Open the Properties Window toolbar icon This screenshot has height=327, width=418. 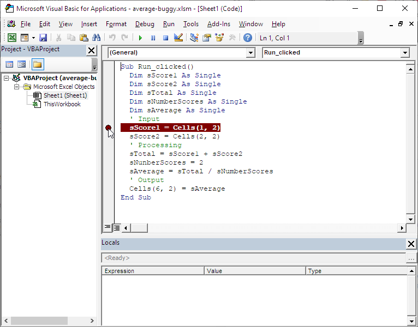[207, 38]
